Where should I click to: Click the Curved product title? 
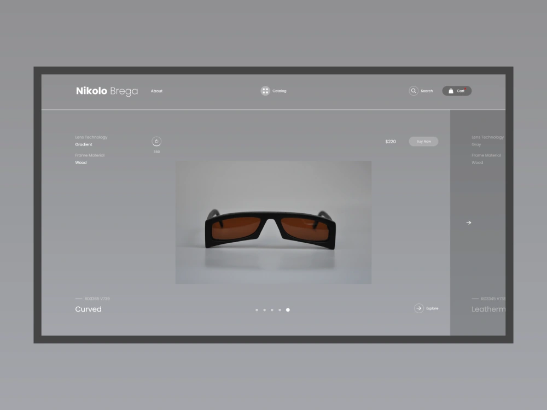point(88,309)
